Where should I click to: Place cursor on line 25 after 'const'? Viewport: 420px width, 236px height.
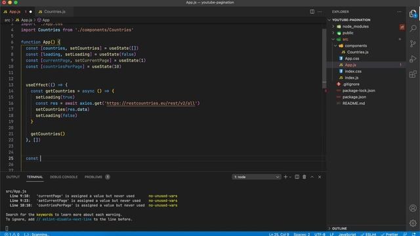tap(41, 159)
